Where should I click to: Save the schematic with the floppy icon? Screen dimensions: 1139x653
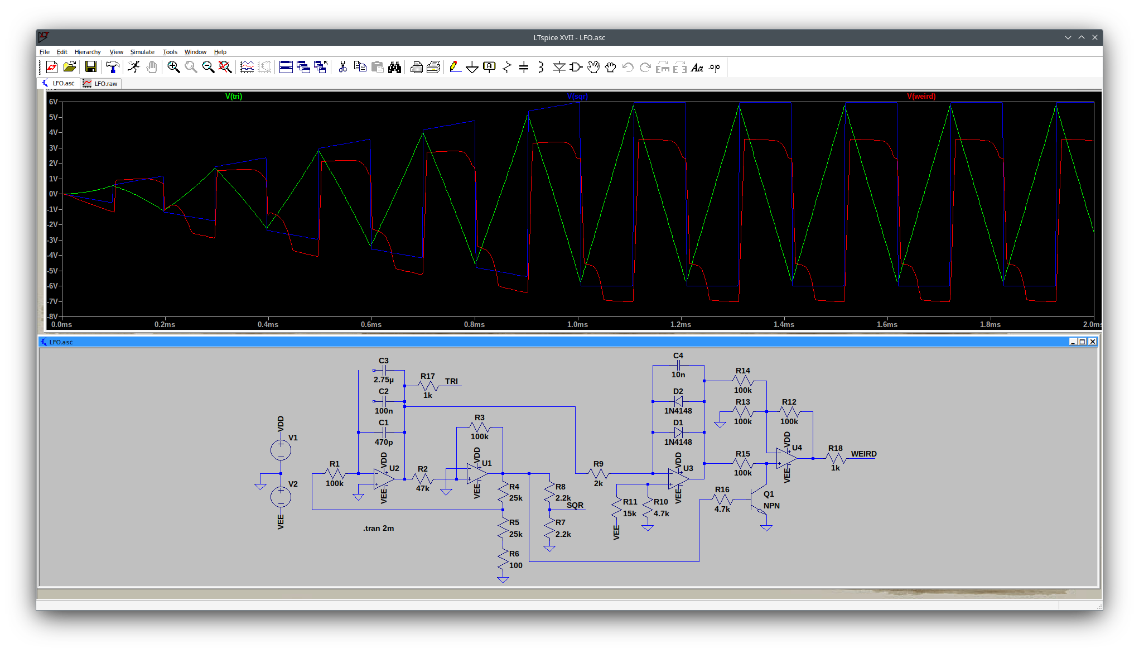point(91,67)
